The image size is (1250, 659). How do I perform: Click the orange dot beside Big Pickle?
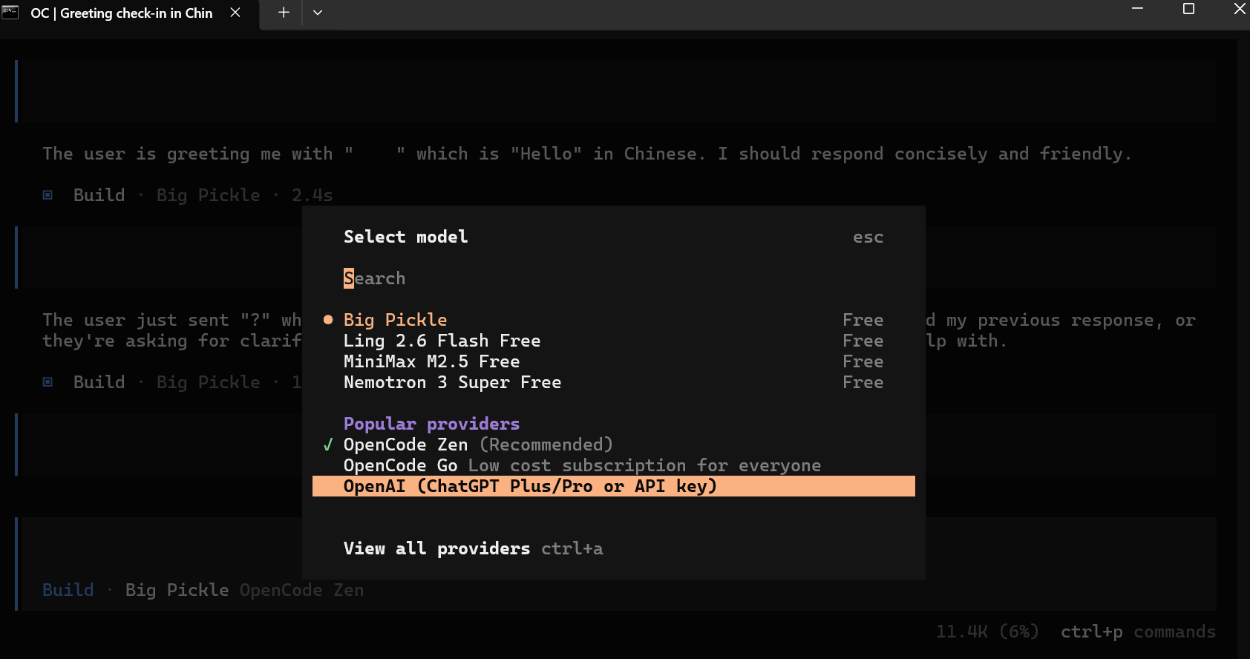coord(328,320)
